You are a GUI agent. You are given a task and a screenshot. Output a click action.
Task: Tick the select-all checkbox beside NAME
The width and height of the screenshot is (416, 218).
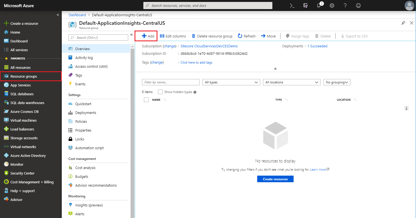click(x=146, y=100)
